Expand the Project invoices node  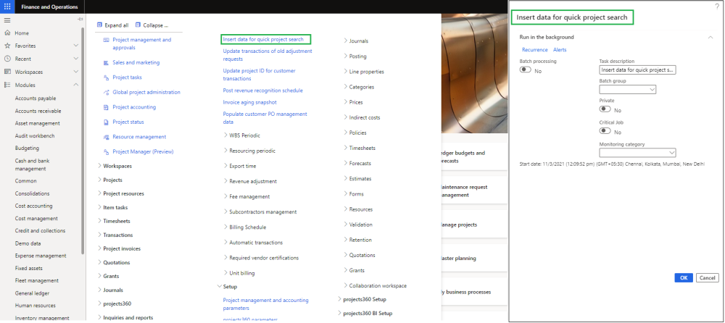pyautogui.click(x=99, y=248)
